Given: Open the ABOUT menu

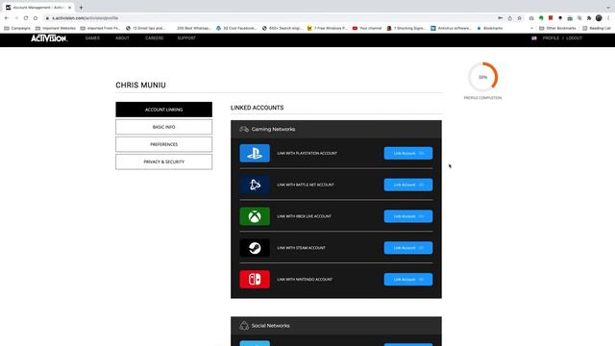Looking at the screenshot, I should pyautogui.click(x=122, y=38).
